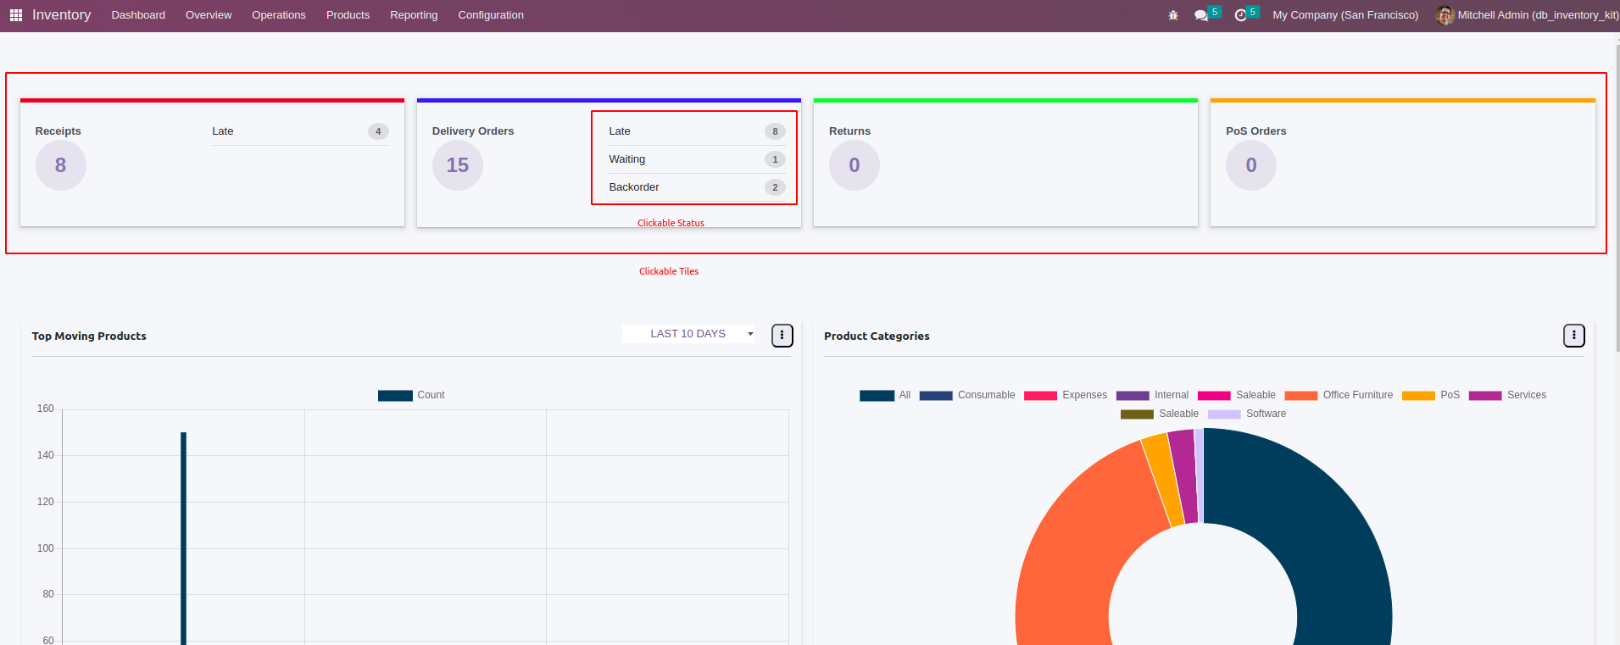Screen dimensions: 1620x645
Task: Toggle the Consumable legend swatch
Action: [936, 396]
